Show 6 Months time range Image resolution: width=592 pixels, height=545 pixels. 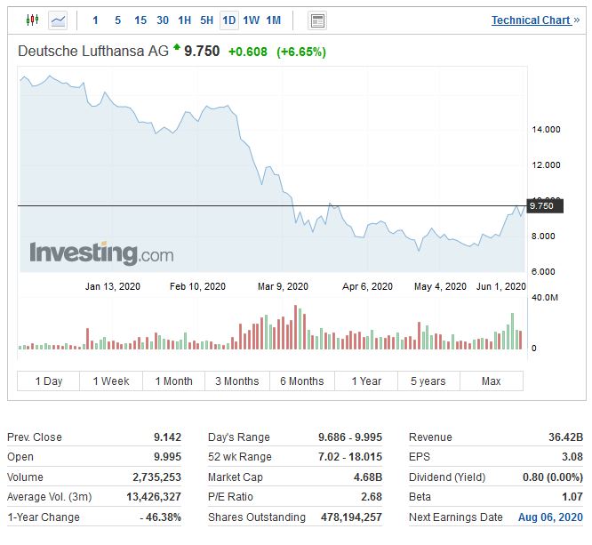click(302, 381)
